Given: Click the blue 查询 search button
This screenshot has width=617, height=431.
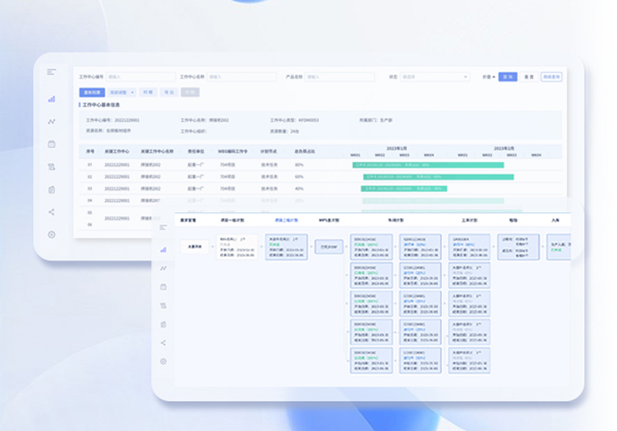Looking at the screenshot, I should 507,77.
